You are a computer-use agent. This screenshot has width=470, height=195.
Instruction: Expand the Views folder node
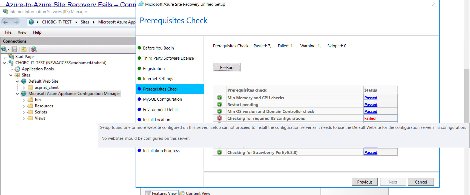(24, 118)
